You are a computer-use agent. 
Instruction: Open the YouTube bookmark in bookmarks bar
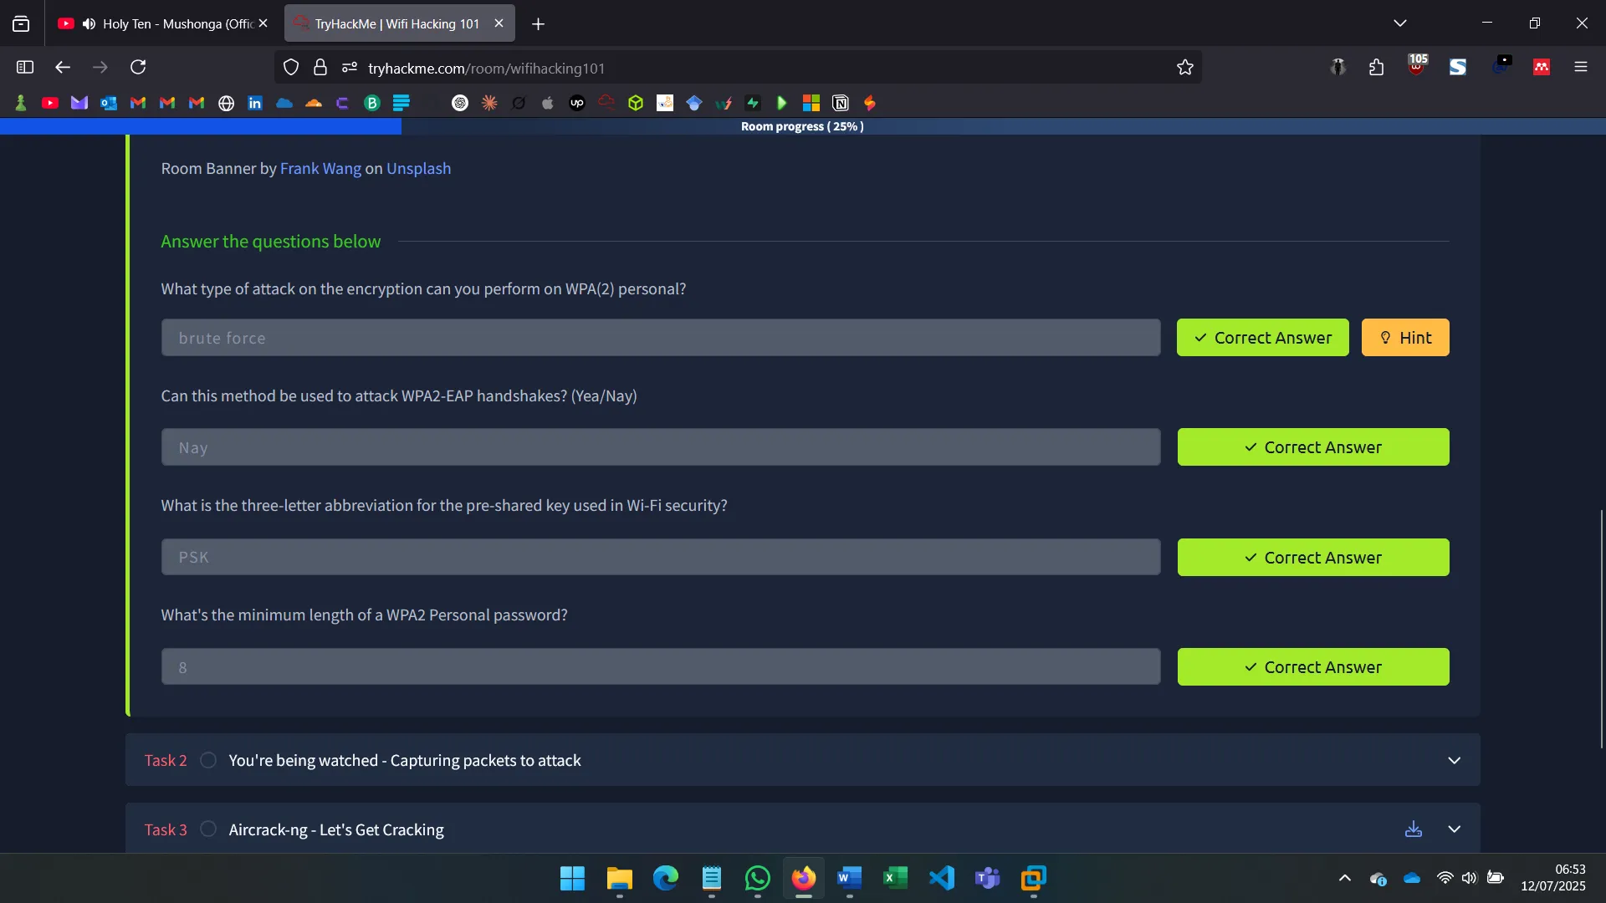(50, 103)
